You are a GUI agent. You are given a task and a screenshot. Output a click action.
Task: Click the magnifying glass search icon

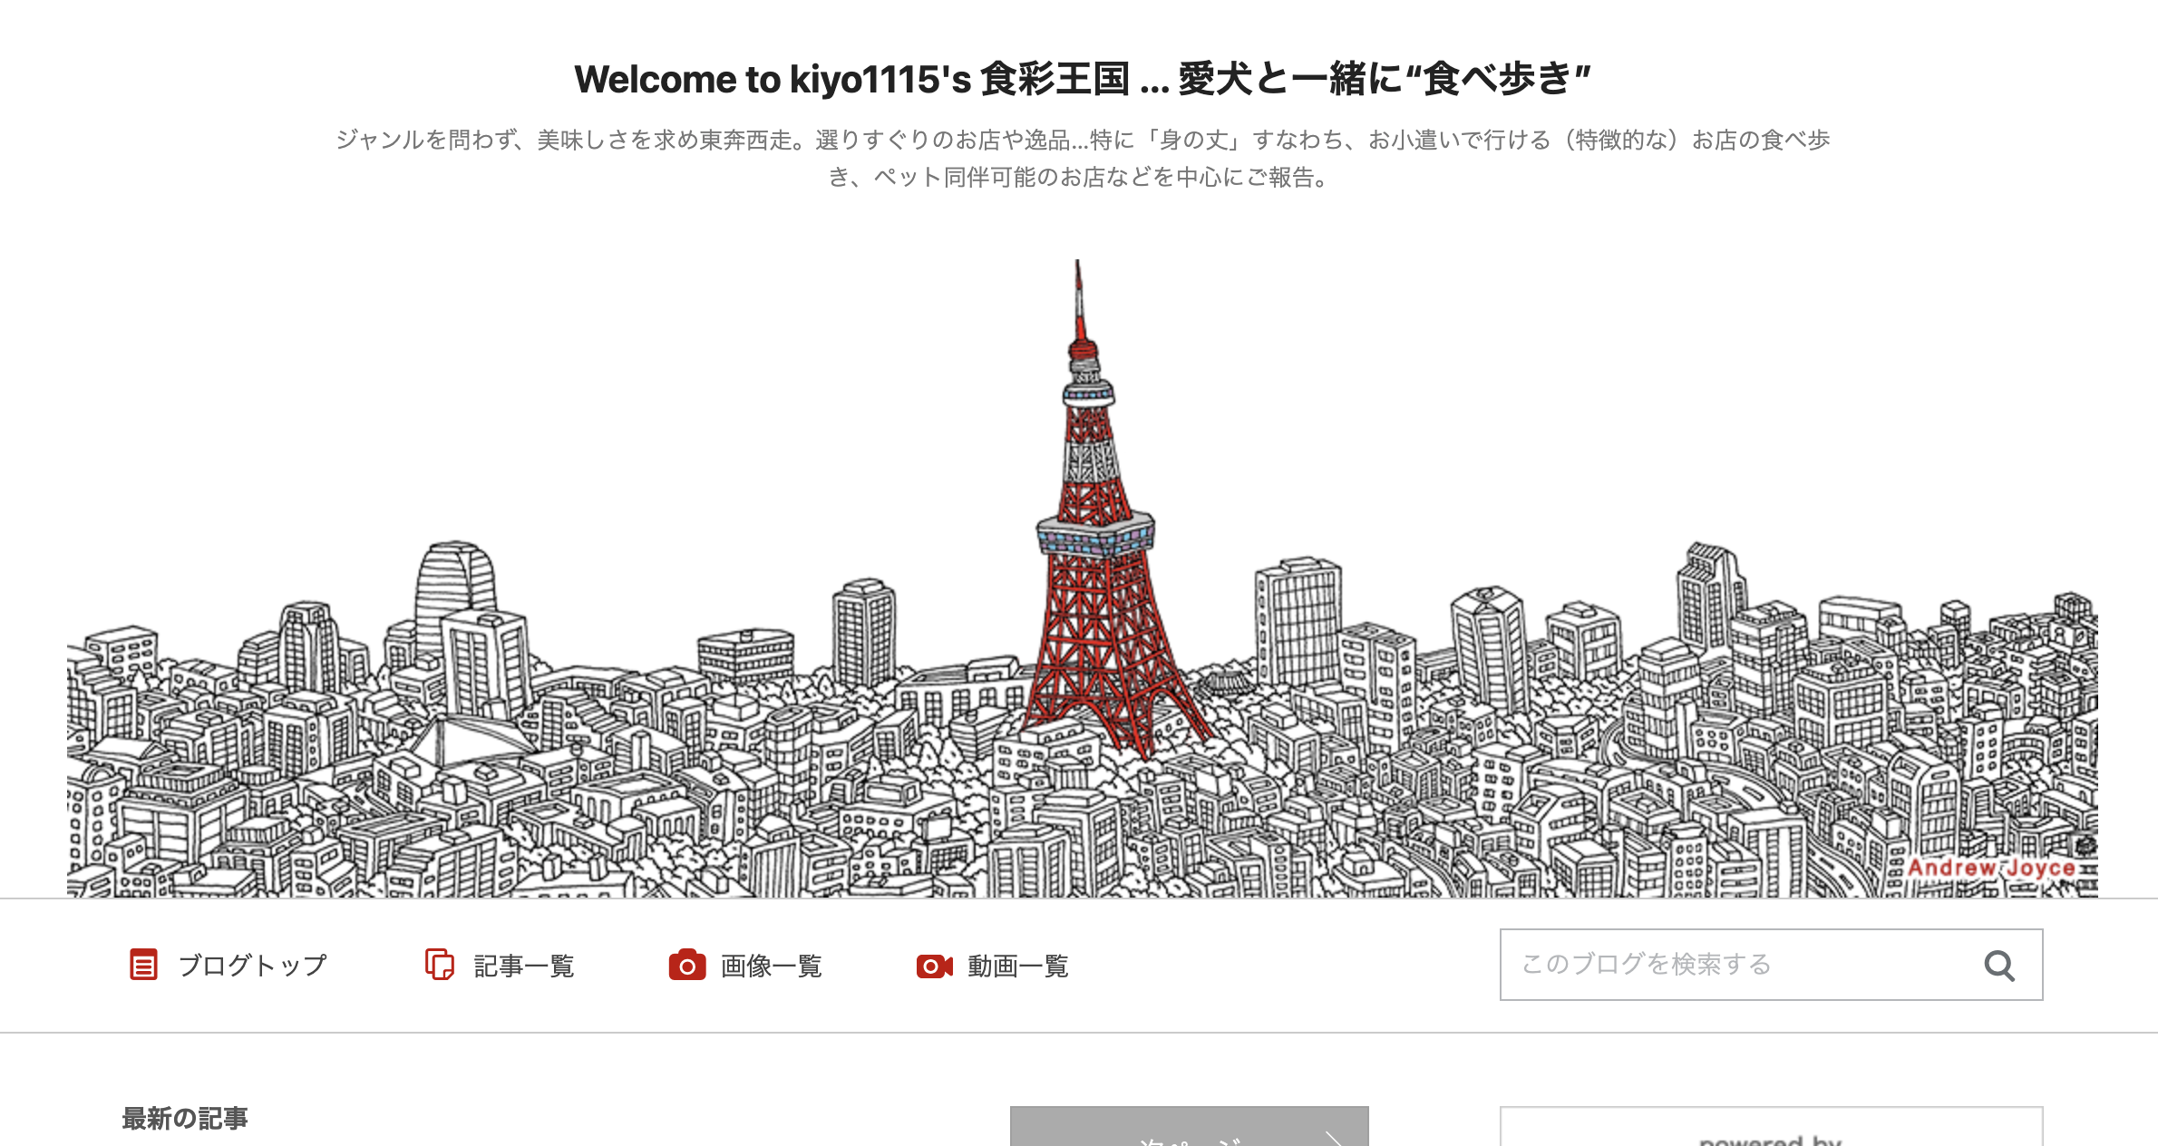(1999, 966)
